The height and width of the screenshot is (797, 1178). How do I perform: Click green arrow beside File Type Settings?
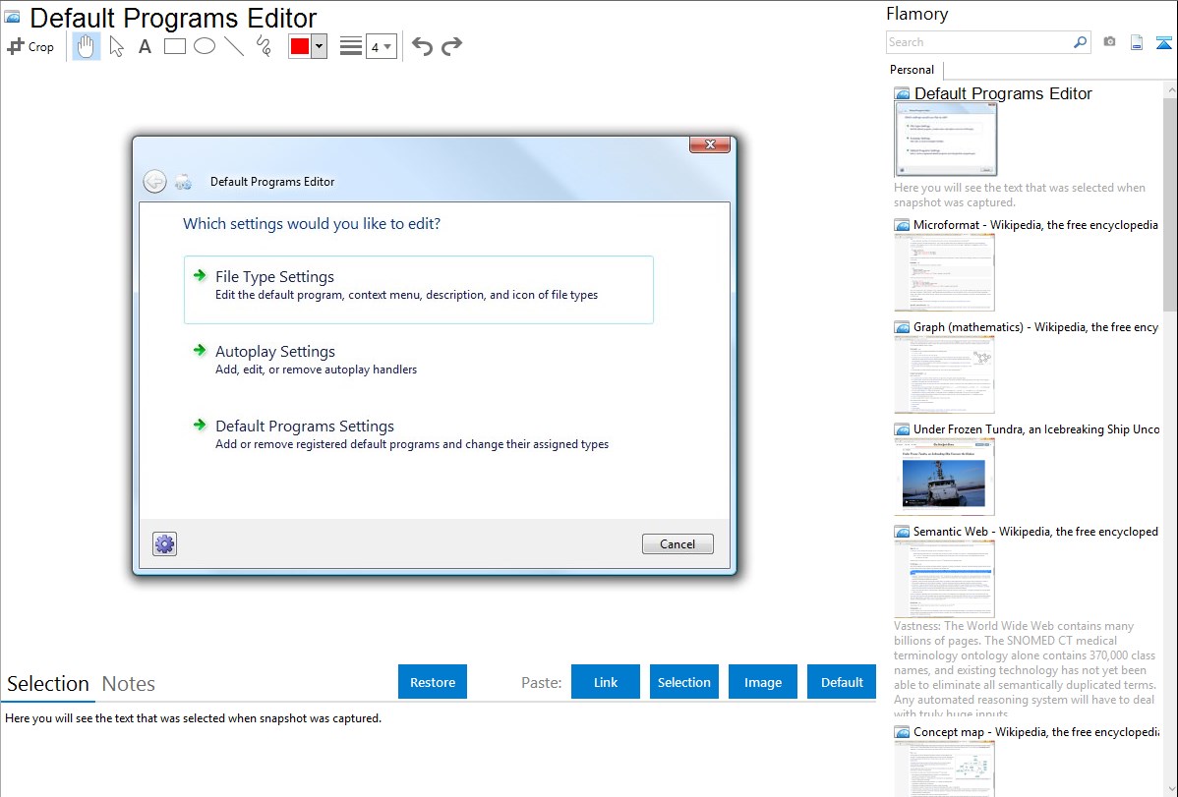click(199, 276)
